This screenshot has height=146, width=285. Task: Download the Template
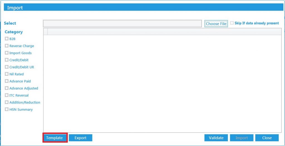[55, 138]
